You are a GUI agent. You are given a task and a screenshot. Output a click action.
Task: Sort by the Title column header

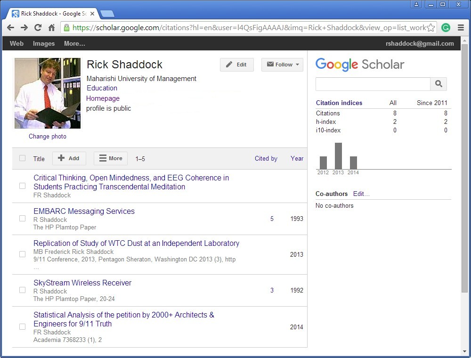pos(39,159)
